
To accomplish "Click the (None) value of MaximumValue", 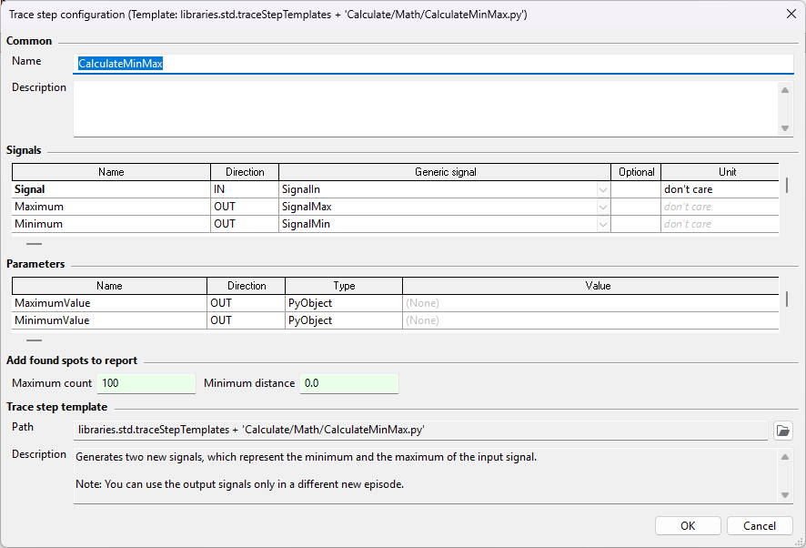I will tap(590, 303).
